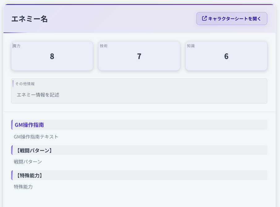
Task: Click the purple accent bar beside 【戦闘パターン】
Action: [12, 150]
